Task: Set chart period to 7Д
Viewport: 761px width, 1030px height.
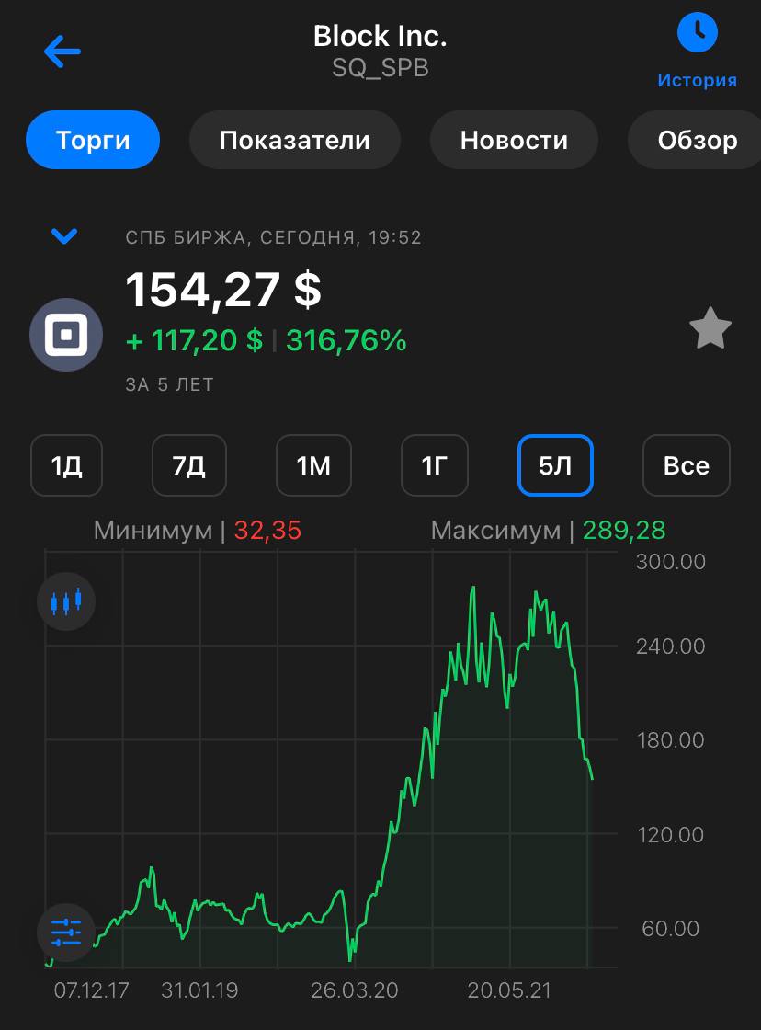Action: pos(189,465)
